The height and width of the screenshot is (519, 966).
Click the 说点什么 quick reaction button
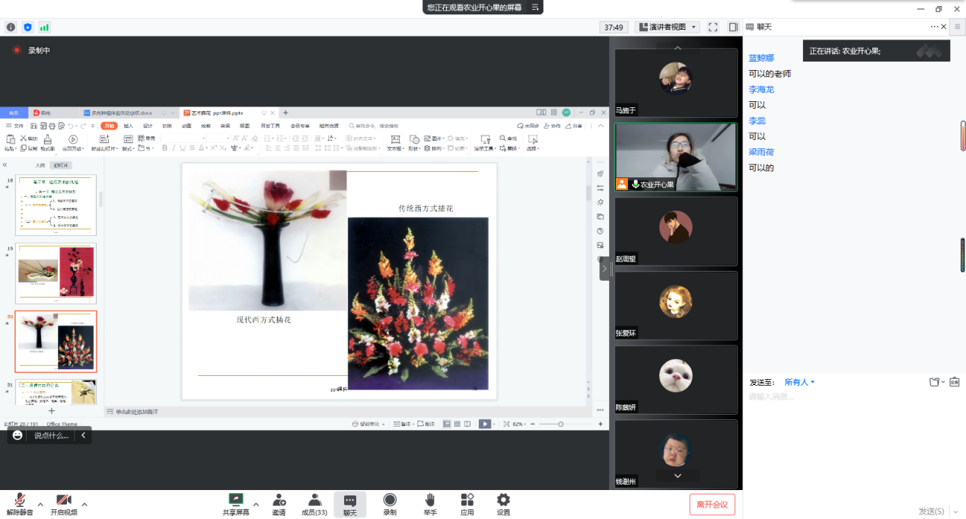(x=50, y=436)
